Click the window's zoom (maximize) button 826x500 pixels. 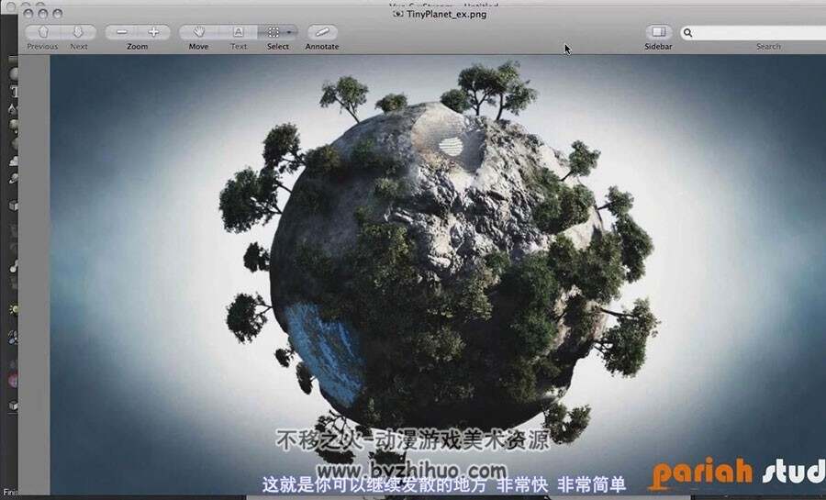(x=58, y=13)
